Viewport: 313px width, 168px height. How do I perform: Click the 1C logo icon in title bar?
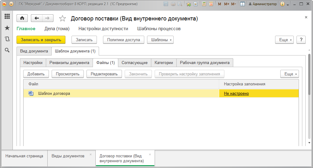pyautogui.click(x=4, y=4)
